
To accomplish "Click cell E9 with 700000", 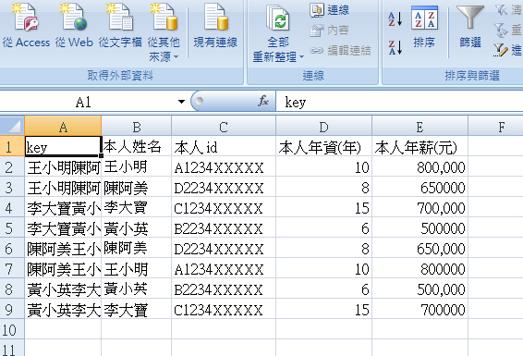I will [420, 309].
